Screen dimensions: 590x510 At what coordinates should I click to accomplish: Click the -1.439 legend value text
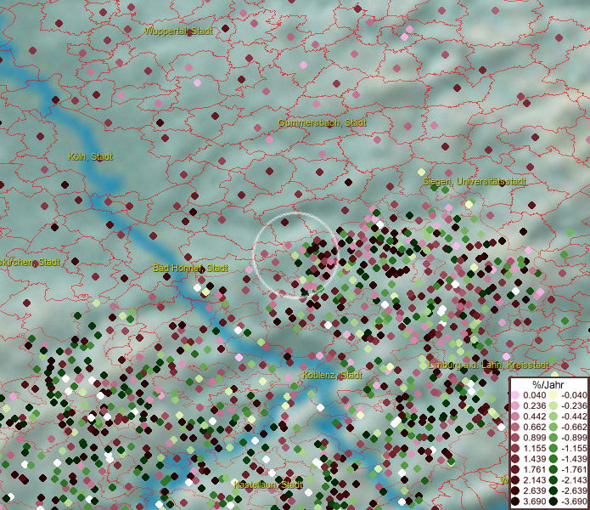(x=574, y=459)
